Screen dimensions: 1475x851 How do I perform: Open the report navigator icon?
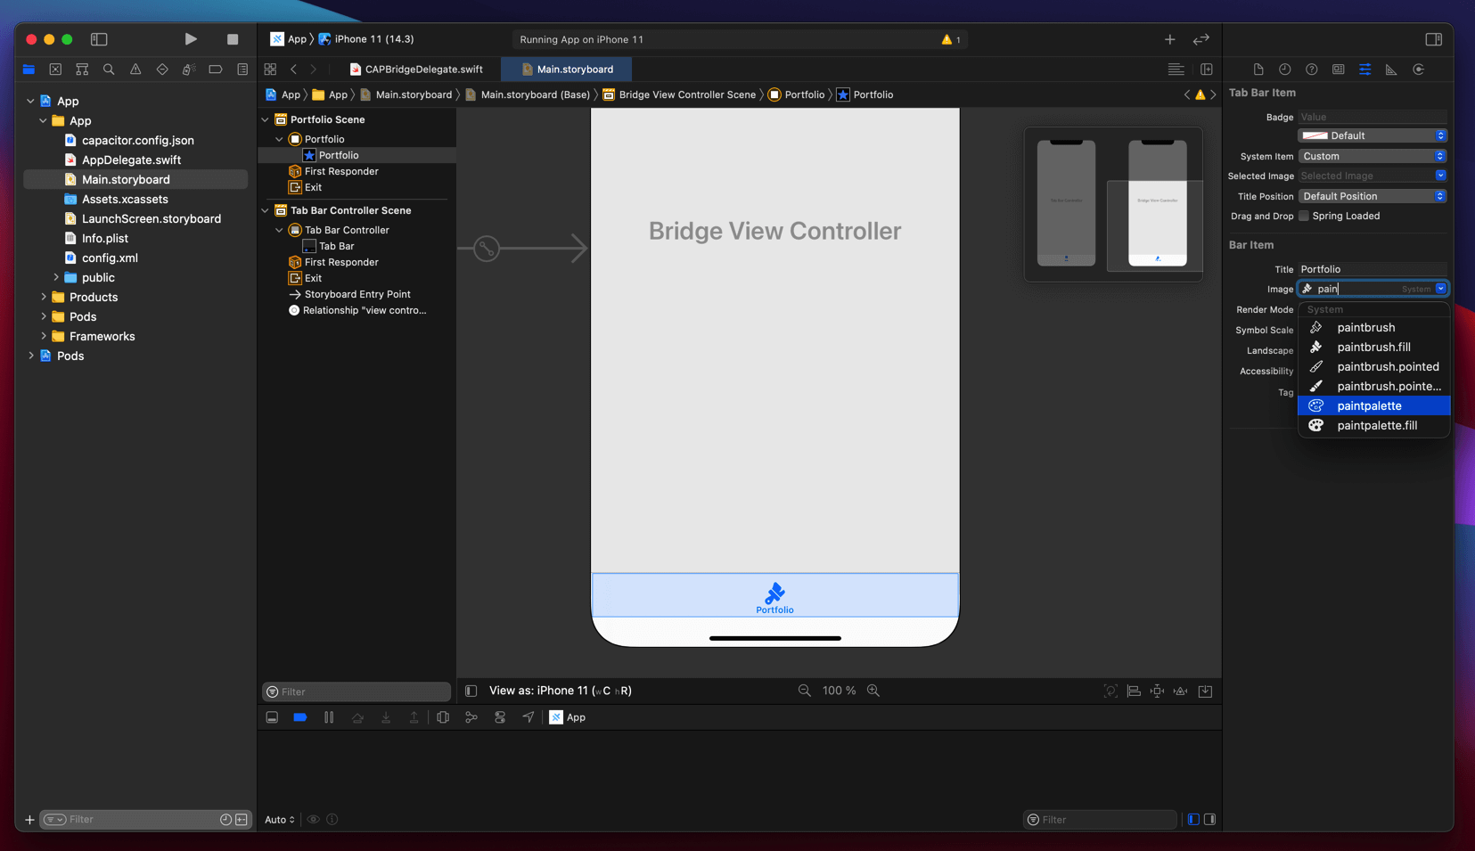[242, 70]
